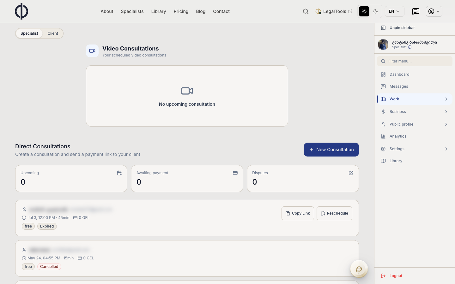This screenshot has height=284, width=455.
Task: Select the Client role toggle
Action: point(53,33)
